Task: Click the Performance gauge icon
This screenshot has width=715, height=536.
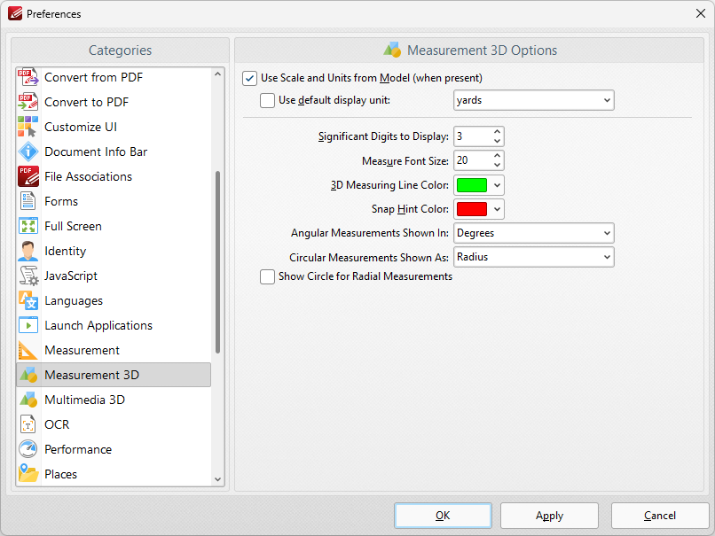Action: 27,449
